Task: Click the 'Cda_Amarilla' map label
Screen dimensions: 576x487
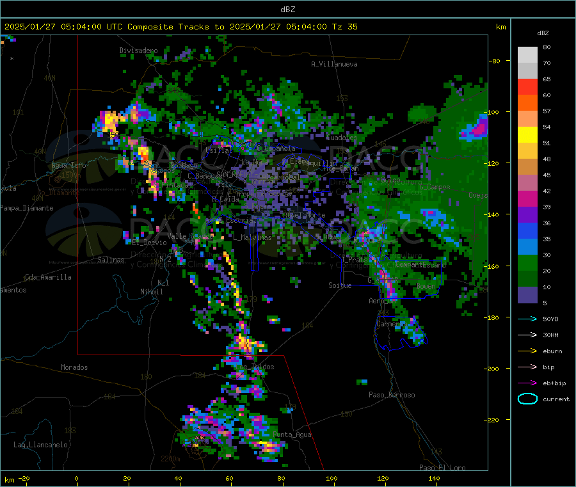Action: click(x=48, y=277)
